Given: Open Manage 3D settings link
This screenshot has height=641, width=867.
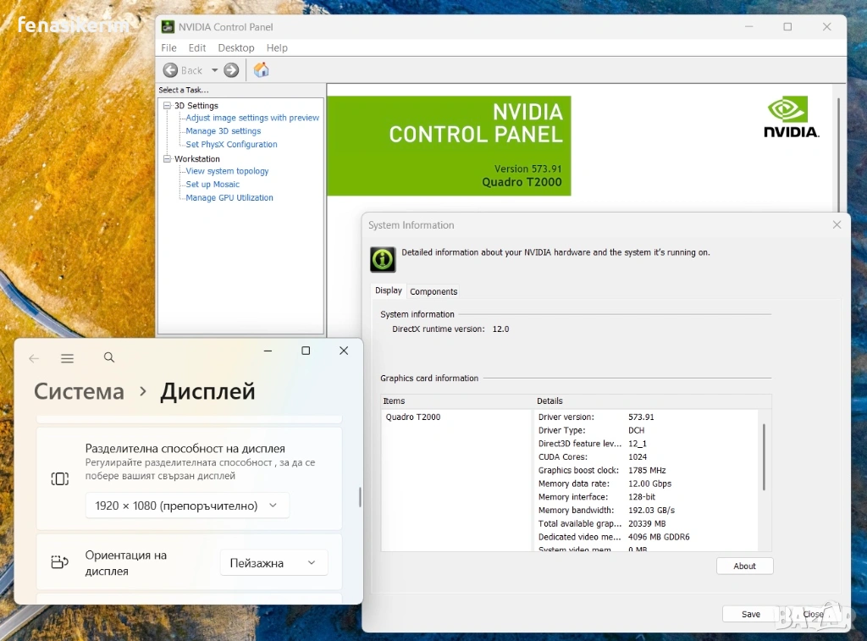Looking at the screenshot, I should click(224, 131).
